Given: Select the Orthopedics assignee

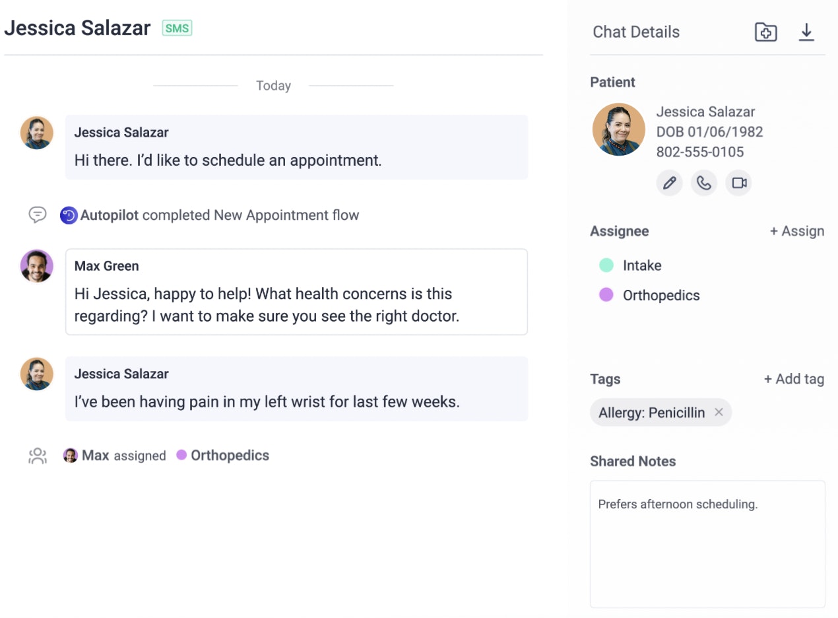Looking at the screenshot, I should point(661,295).
